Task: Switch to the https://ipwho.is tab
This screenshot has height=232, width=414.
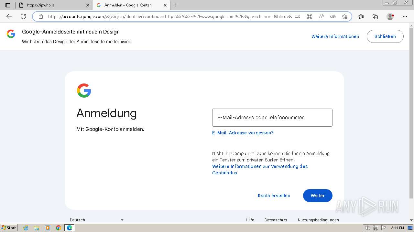Action: pos(54,5)
